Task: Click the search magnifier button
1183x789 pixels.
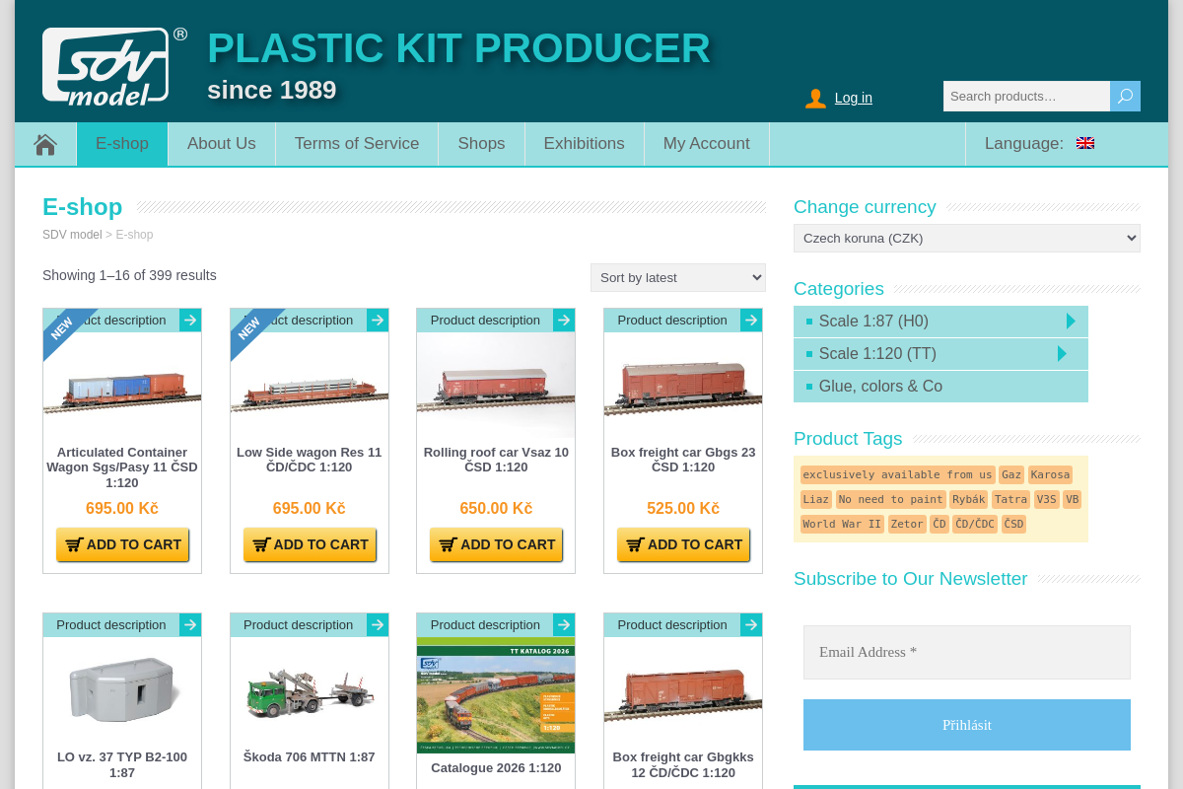Action: [1125, 96]
